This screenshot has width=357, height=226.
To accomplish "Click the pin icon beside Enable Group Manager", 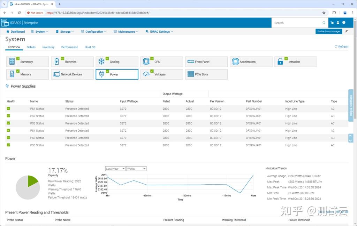I will click(x=346, y=31).
